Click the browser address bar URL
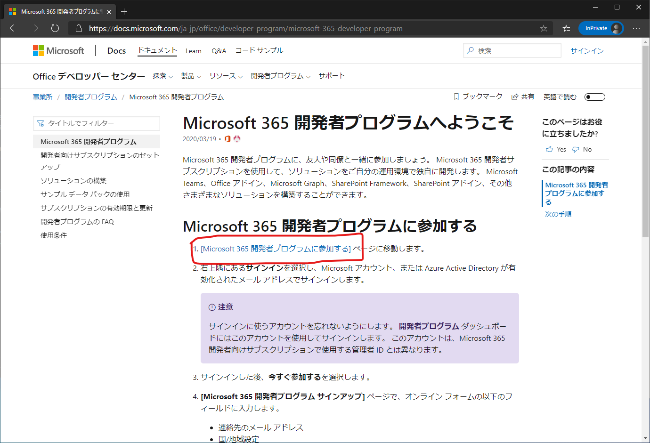The image size is (650, 443). tap(245, 29)
